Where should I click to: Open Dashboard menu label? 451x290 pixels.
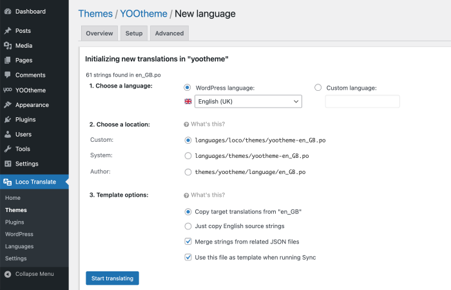30,12
